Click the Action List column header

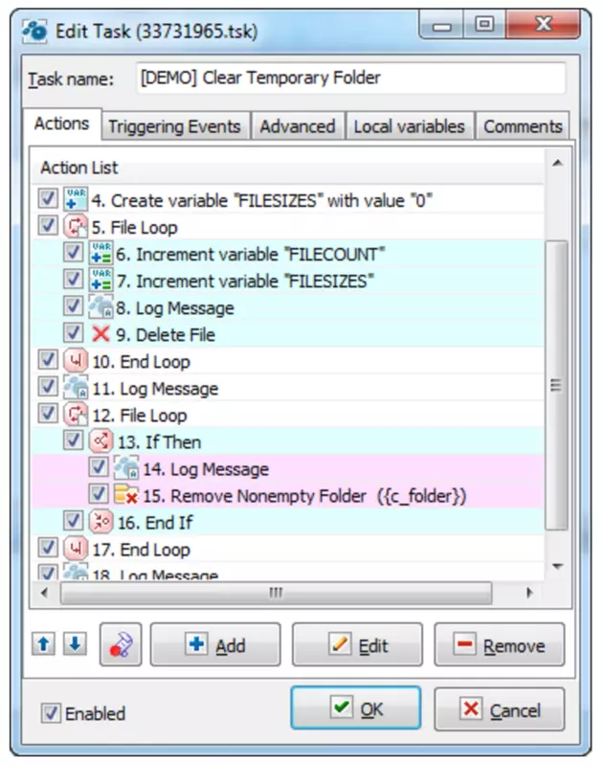[x=288, y=168]
